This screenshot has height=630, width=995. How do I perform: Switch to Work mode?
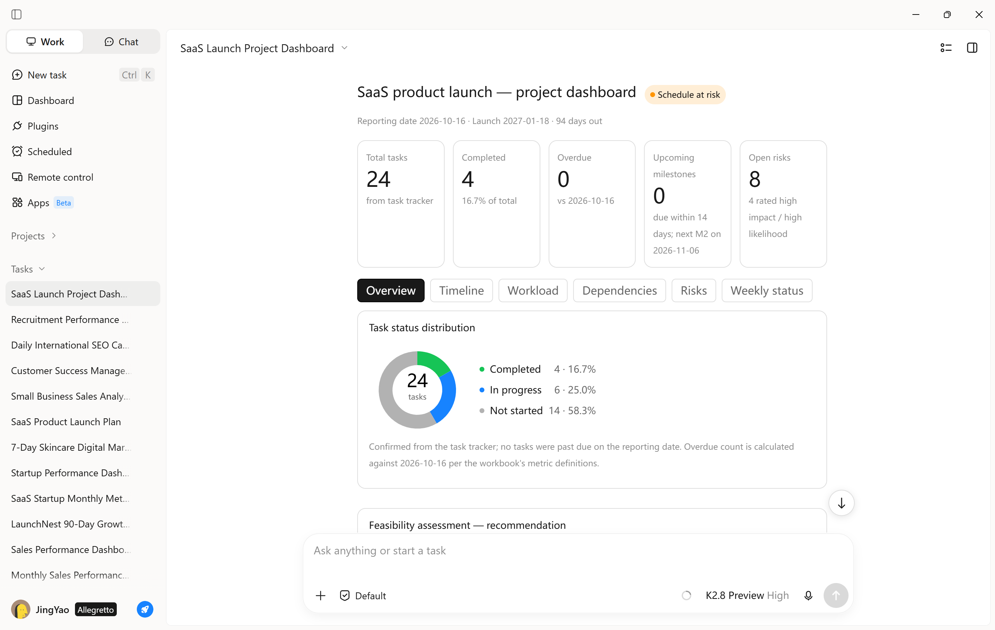tap(45, 42)
